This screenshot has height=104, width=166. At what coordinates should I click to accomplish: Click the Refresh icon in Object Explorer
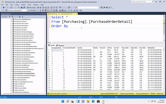20,17
